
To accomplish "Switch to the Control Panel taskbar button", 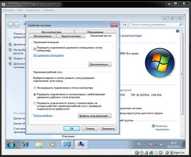I will pyautogui.click(x=67, y=145).
